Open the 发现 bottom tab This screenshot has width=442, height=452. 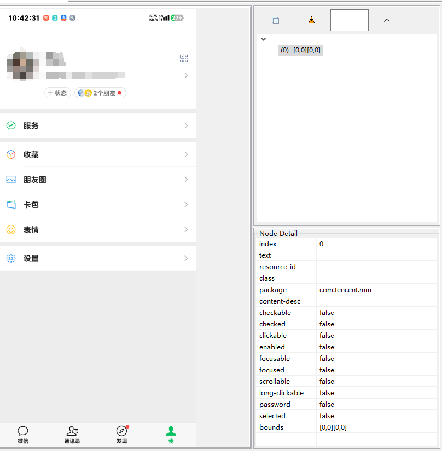[121, 435]
